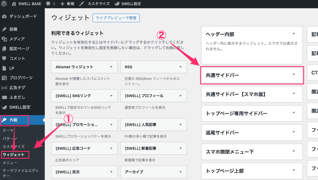Select the 投稿 pin icon in the sidebar
Screen dimensions: 318x180
(x=4, y=30)
